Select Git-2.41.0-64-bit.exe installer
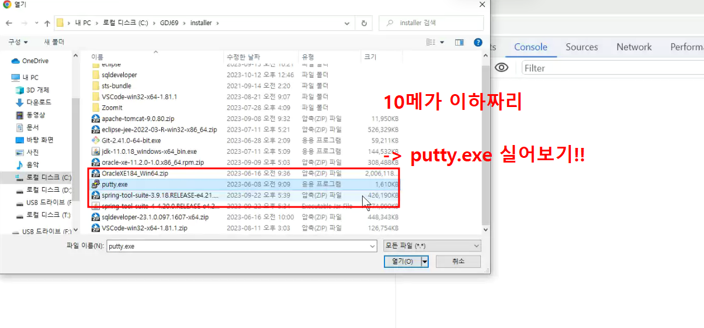This screenshot has height=328, width=704. click(x=131, y=140)
